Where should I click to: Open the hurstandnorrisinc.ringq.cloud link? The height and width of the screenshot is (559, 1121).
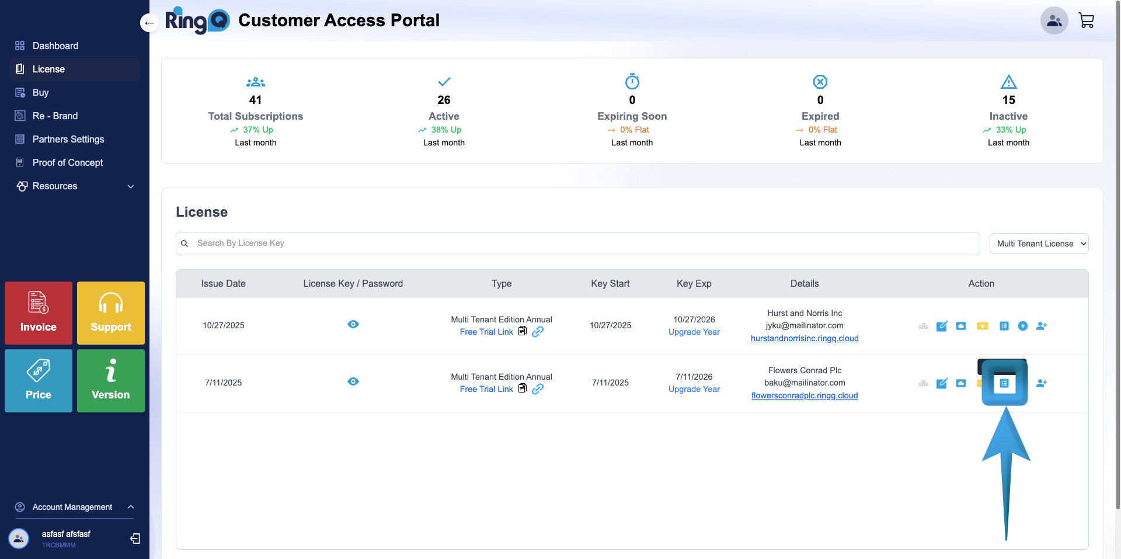804,338
